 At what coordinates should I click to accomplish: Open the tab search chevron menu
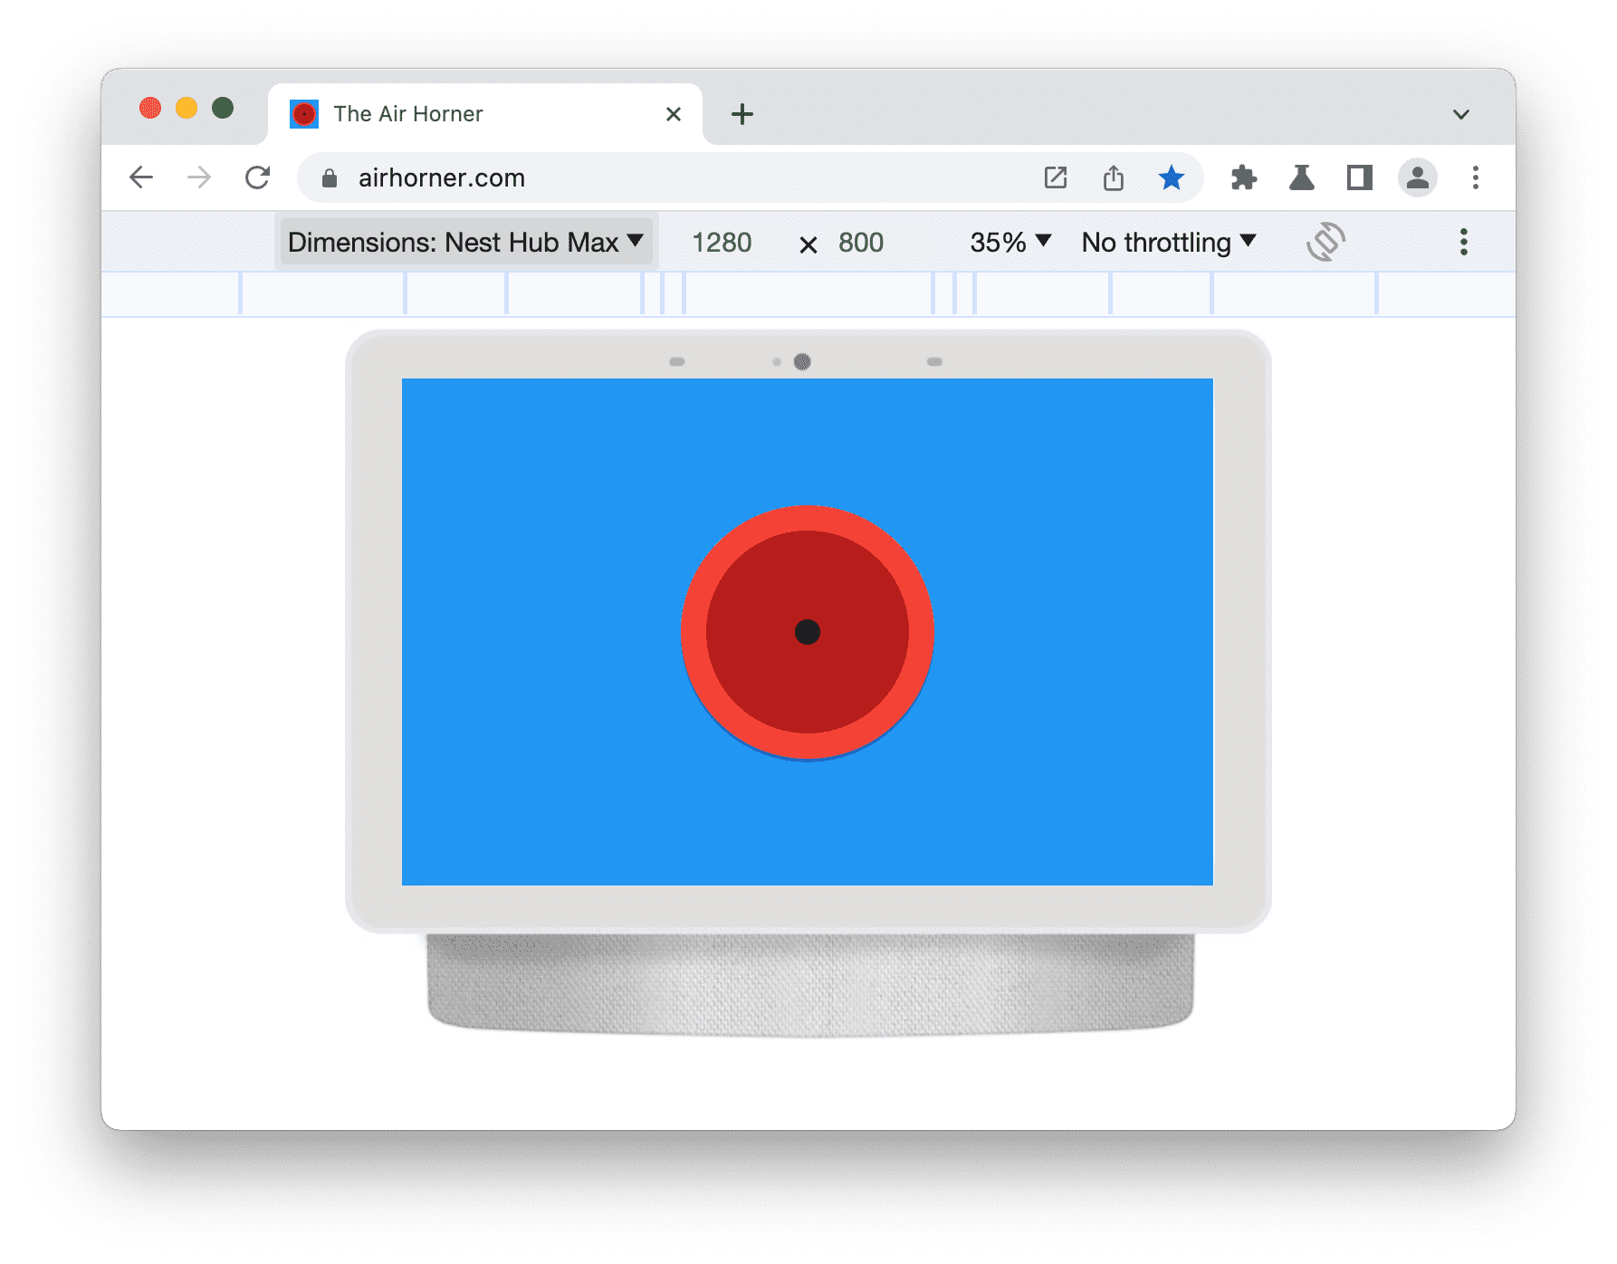[1461, 113]
